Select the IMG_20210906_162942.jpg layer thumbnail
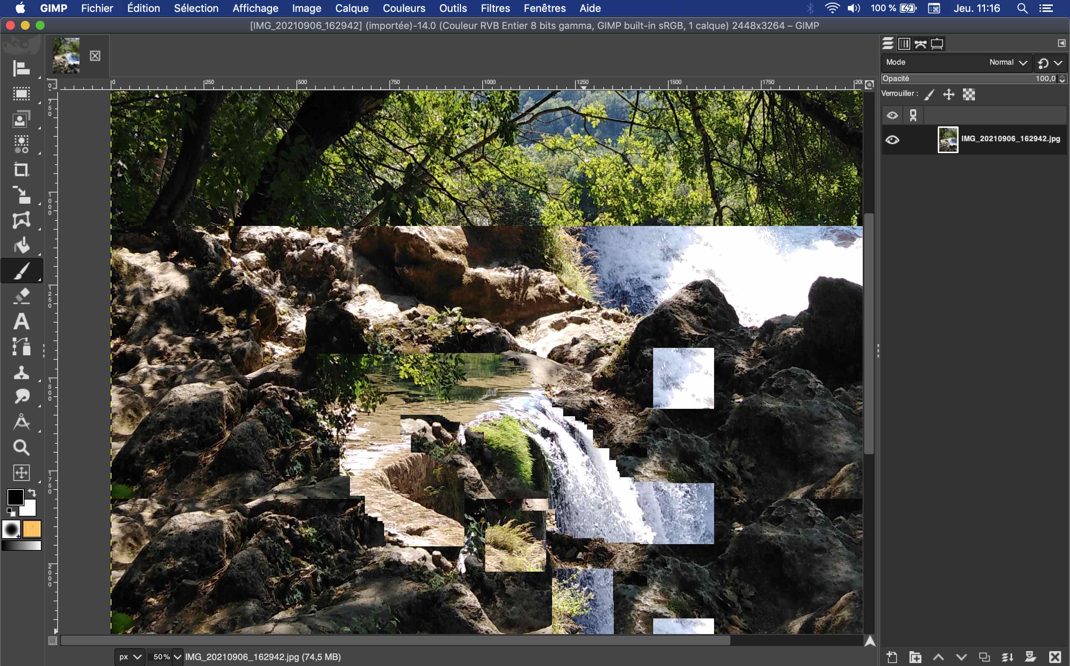This screenshot has width=1070, height=666. point(948,140)
